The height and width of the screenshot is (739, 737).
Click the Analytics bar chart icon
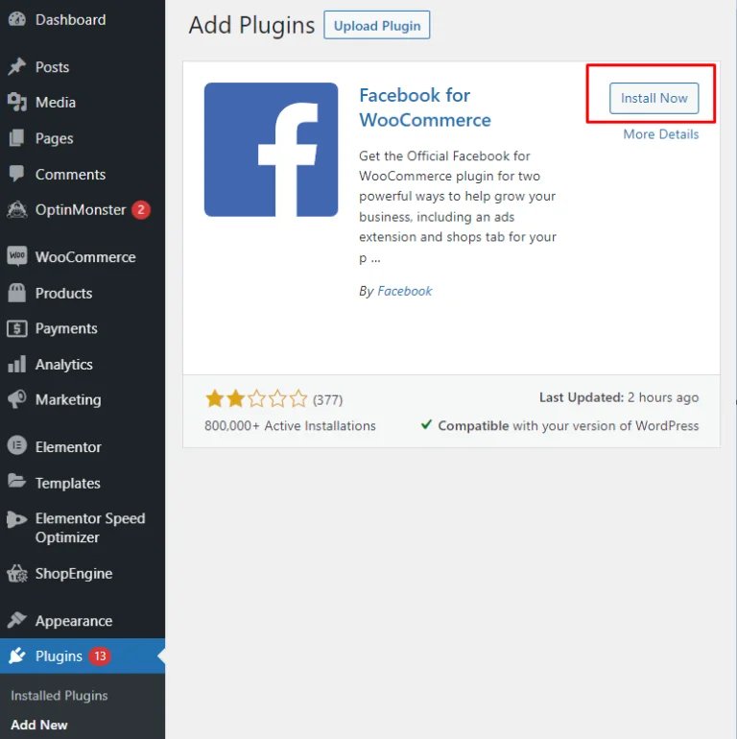point(16,365)
